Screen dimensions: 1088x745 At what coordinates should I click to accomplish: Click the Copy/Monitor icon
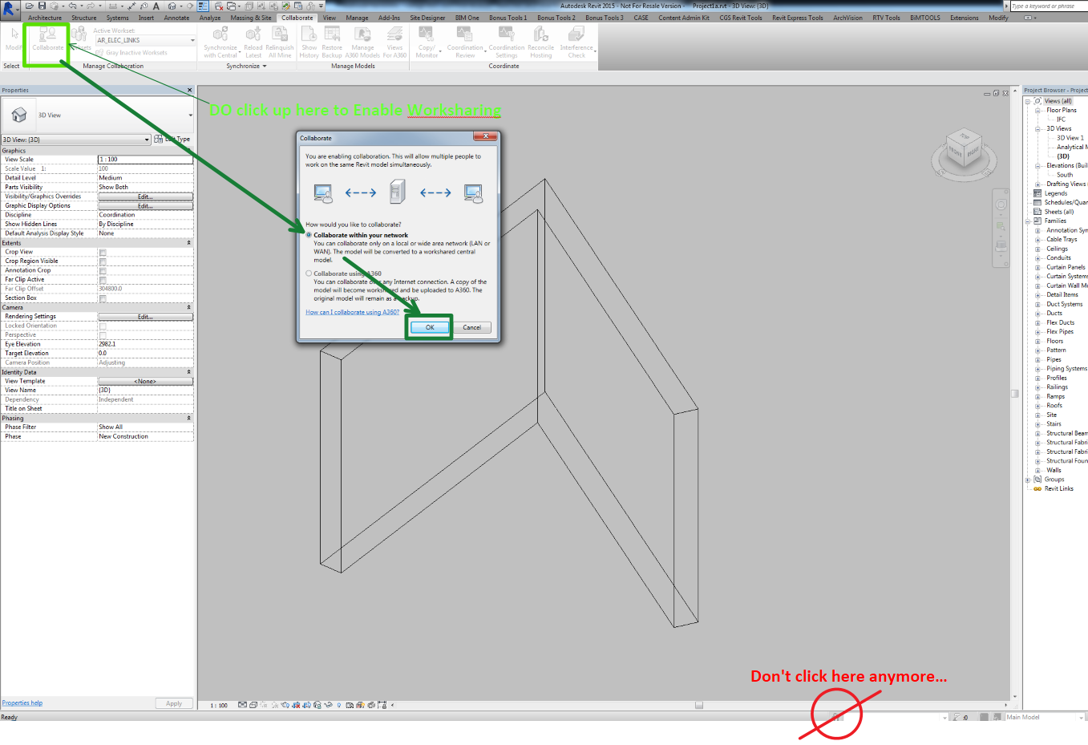tap(426, 34)
